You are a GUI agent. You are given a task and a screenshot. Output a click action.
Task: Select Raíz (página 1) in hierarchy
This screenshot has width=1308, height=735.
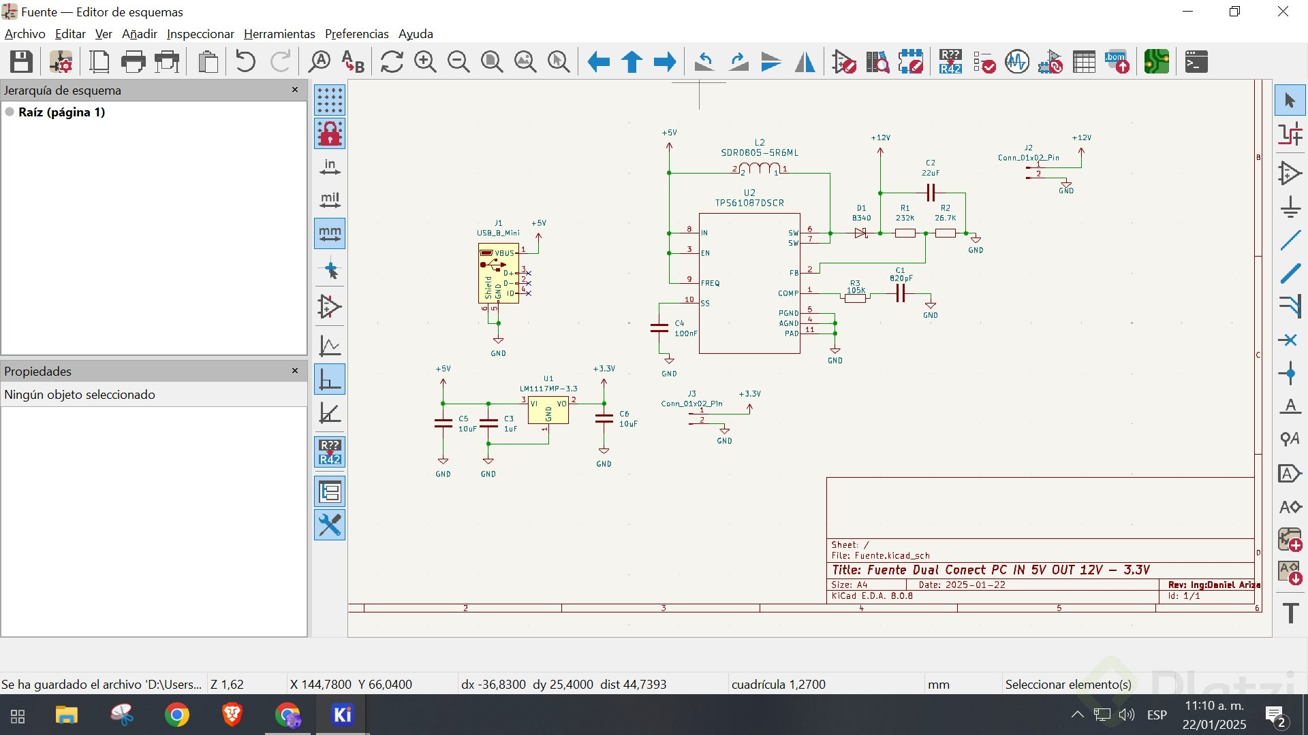(61, 112)
